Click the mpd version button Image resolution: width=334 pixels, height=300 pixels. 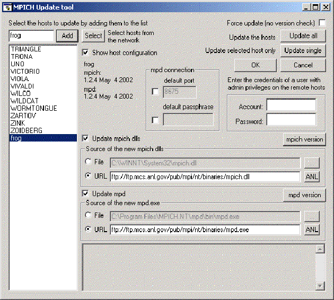(304, 195)
